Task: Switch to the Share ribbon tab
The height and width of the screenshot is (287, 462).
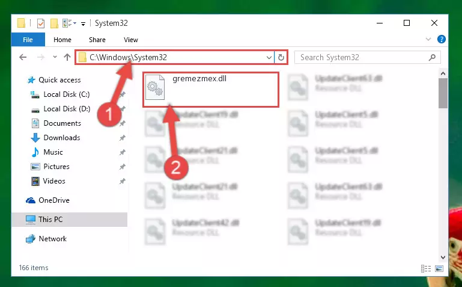Action: tap(97, 40)
